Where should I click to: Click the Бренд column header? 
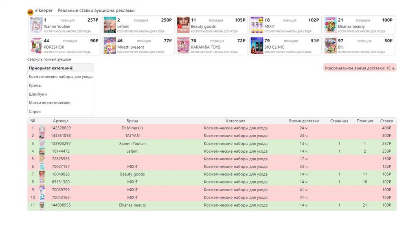[132, 121]
